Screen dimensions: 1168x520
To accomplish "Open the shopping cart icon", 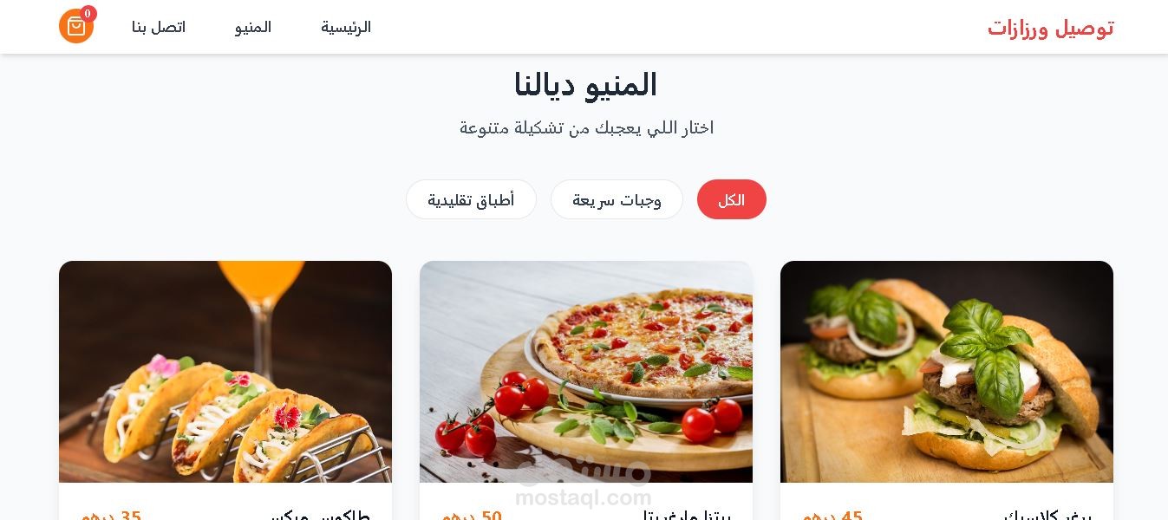I will click(x=76, y=26).
